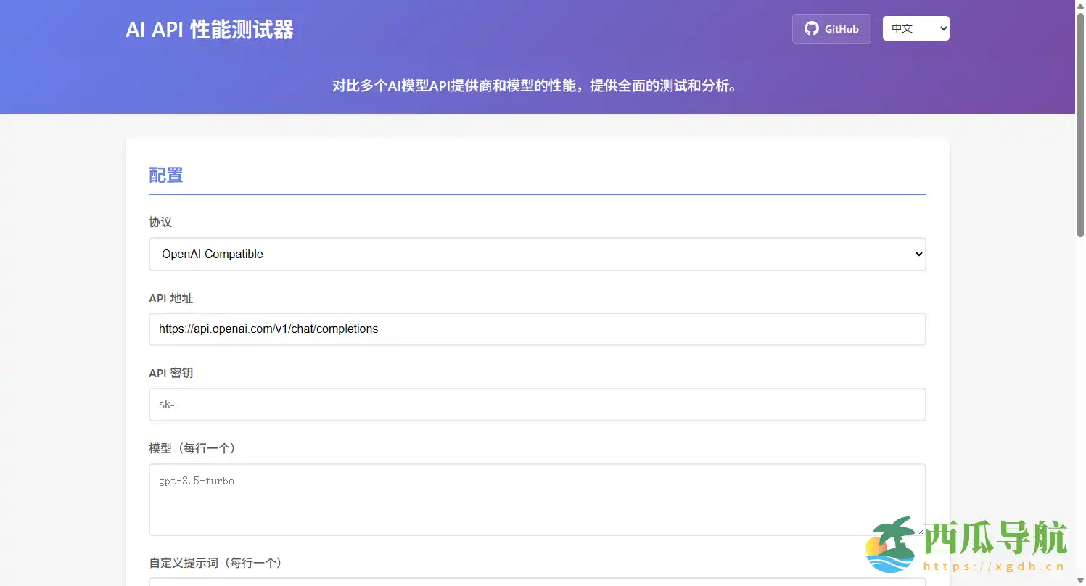Click the vertical page scrollbar thumb
Screen dimensions: 1086x586
pyautogui.click(x=1080, y=123)
